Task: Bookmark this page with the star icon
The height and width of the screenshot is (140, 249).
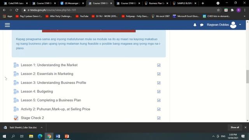Action: click(x=218, y=10)
